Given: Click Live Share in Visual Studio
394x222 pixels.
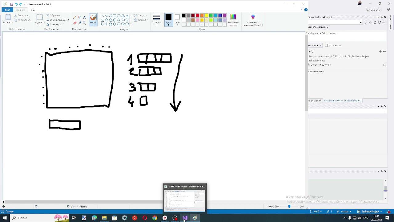Looking at the screenshot, I should coord(374,10).
